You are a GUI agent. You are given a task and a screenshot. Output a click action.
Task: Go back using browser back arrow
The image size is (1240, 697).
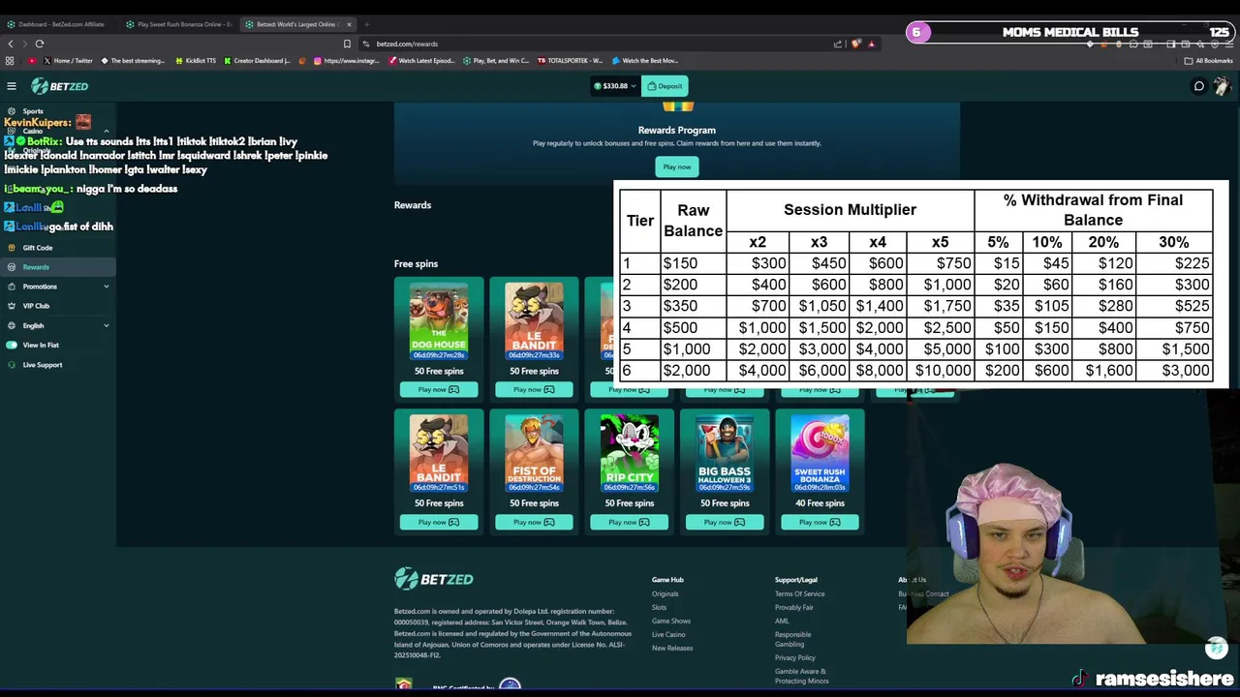click(11, 44)
